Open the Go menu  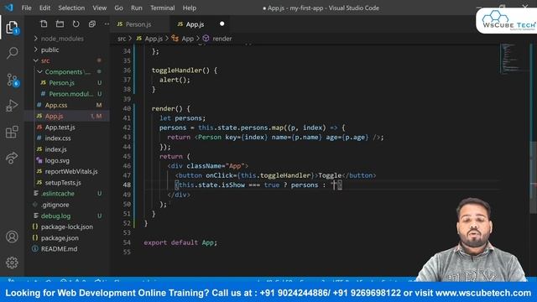[118, 8]
